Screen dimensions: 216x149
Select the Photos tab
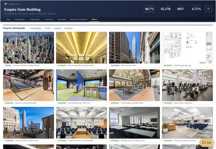click(x=94, y=19)
